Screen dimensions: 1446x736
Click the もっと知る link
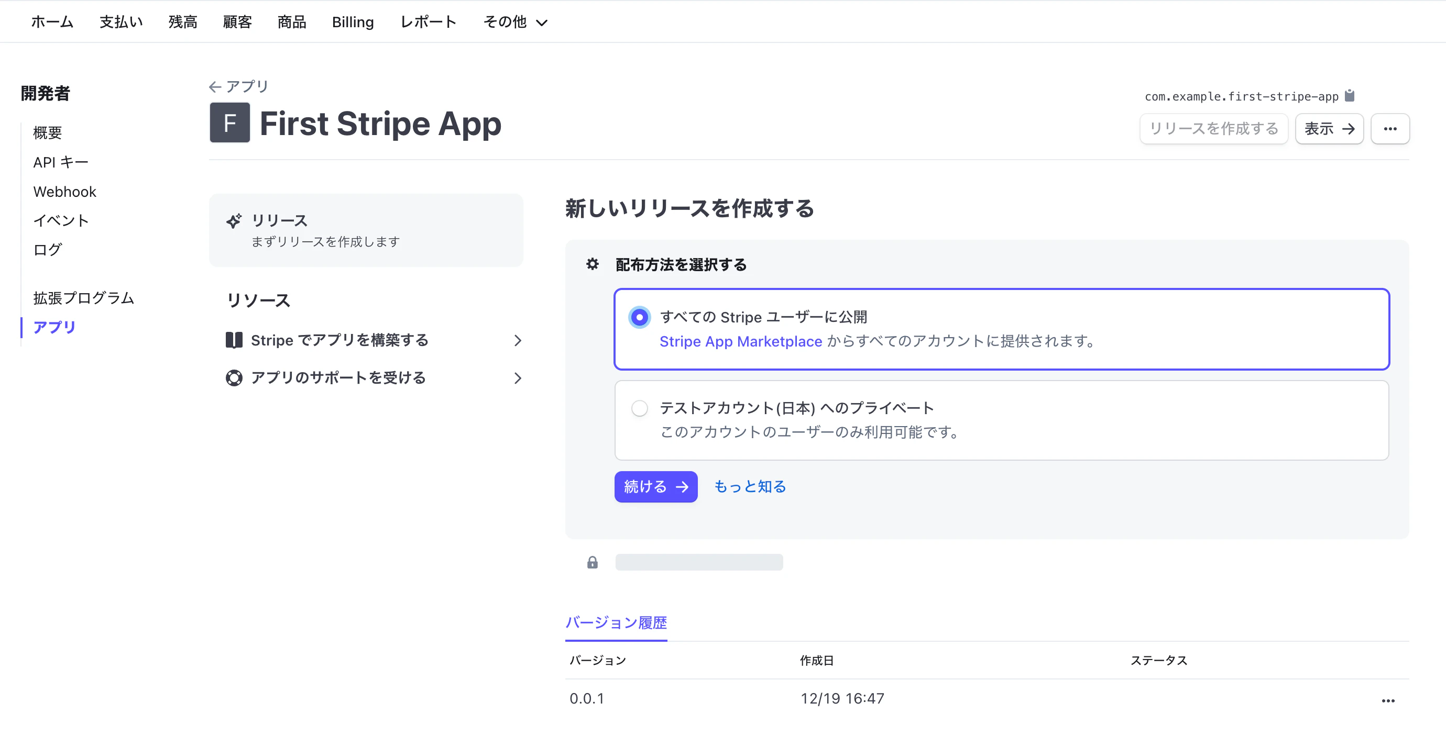click(x=749, y=486)
